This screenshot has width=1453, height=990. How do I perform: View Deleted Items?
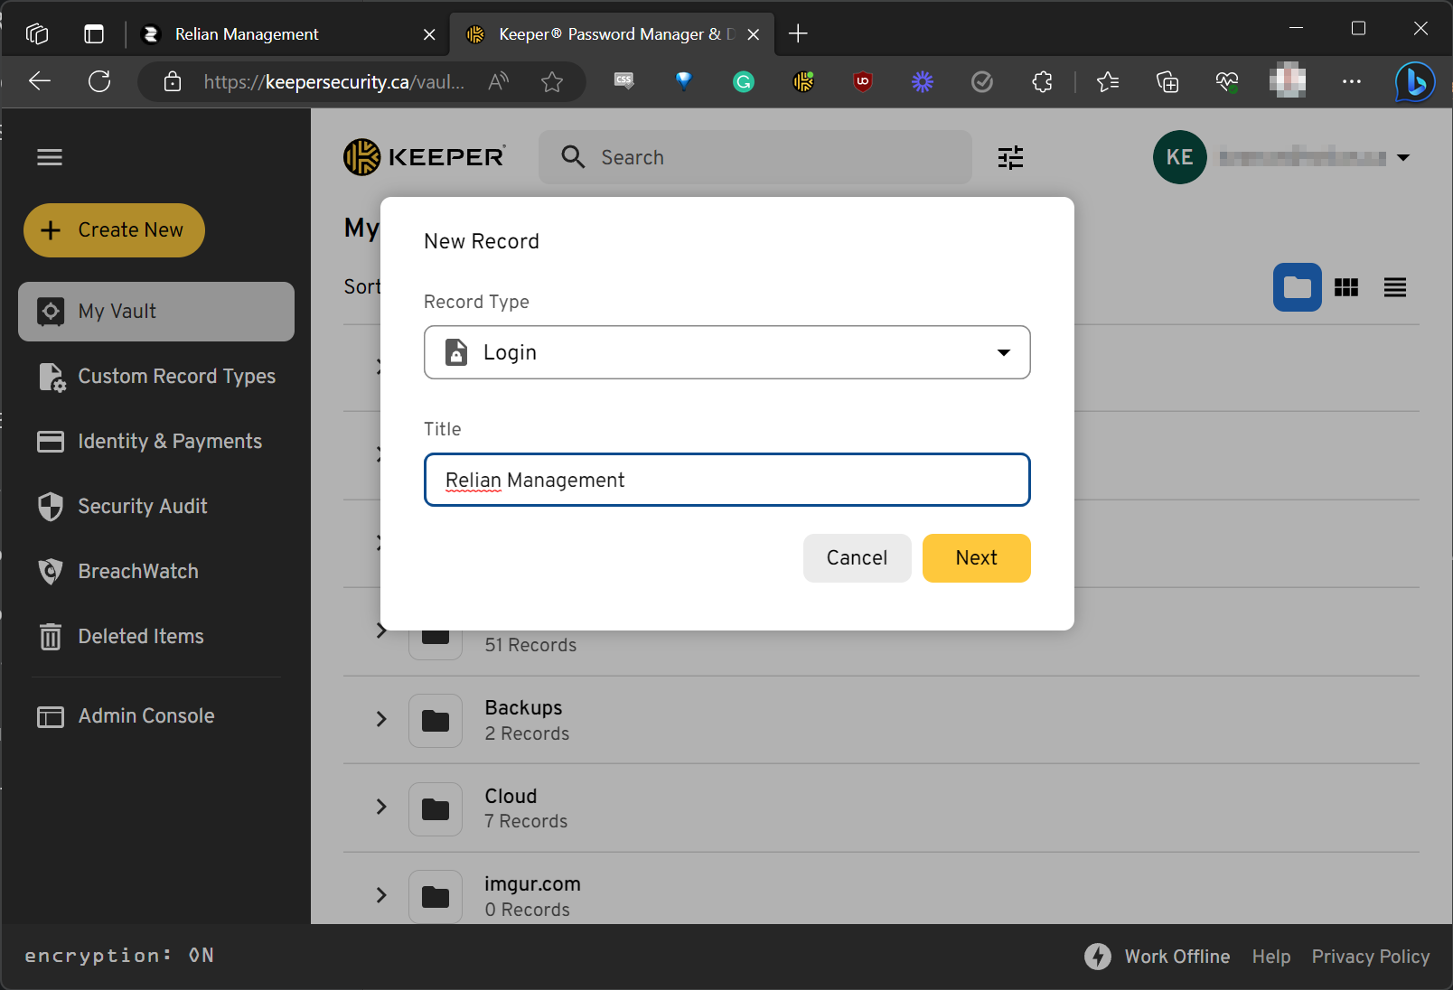point(120,637)
